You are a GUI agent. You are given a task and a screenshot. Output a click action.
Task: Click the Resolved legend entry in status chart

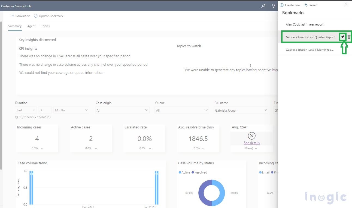pyautogui.click(x=199, y=172)
